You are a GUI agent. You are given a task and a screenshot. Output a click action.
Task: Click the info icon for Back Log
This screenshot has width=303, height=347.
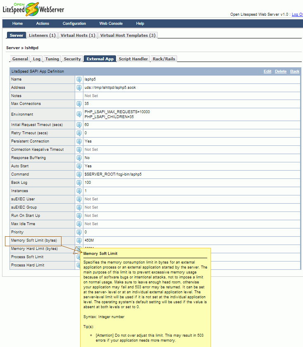(x=79, y=183)
